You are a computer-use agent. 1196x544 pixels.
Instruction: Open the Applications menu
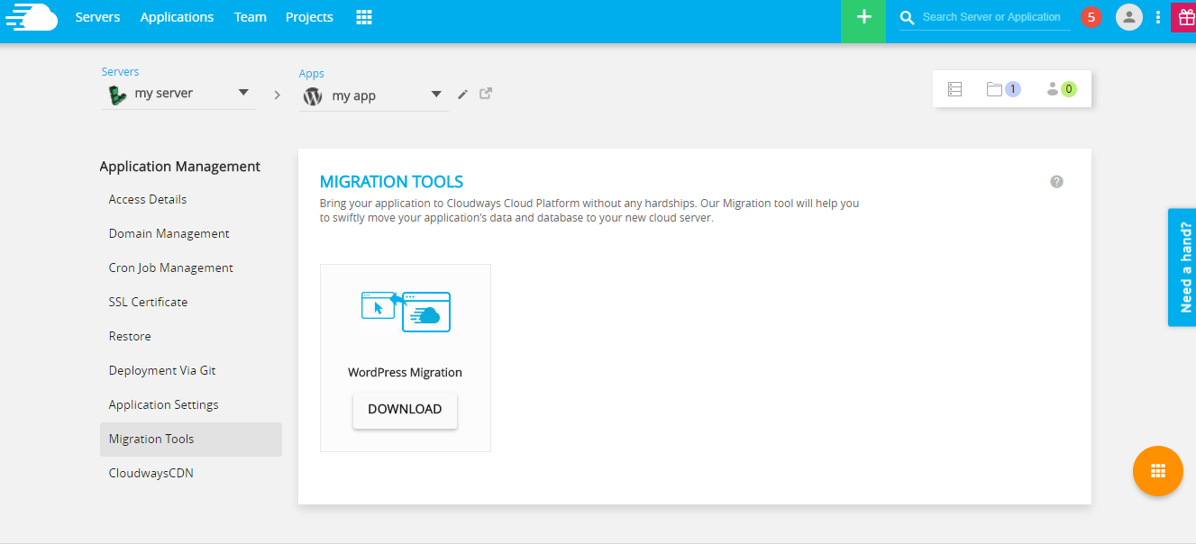pos(177,17)
